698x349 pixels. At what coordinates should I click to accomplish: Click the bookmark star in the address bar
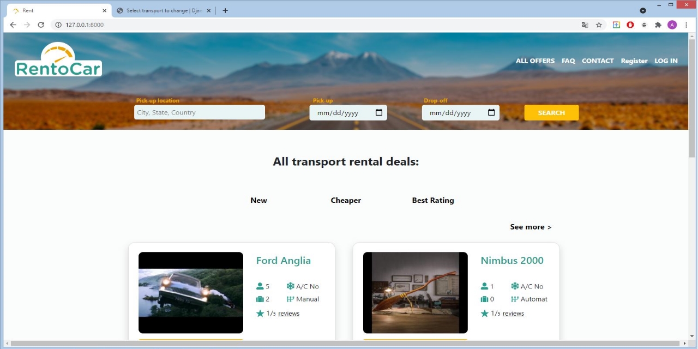click(x=599, y=25)
